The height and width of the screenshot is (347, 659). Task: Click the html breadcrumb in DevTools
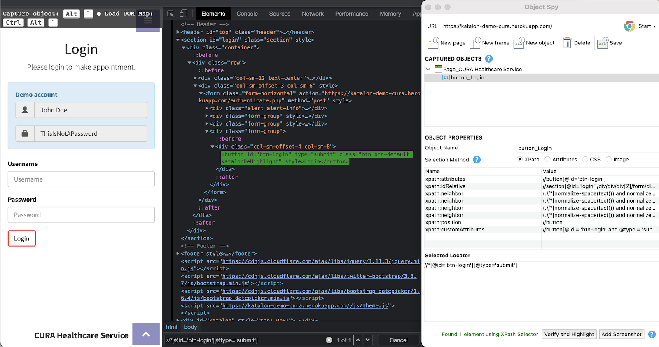click(x=171, y=327)
